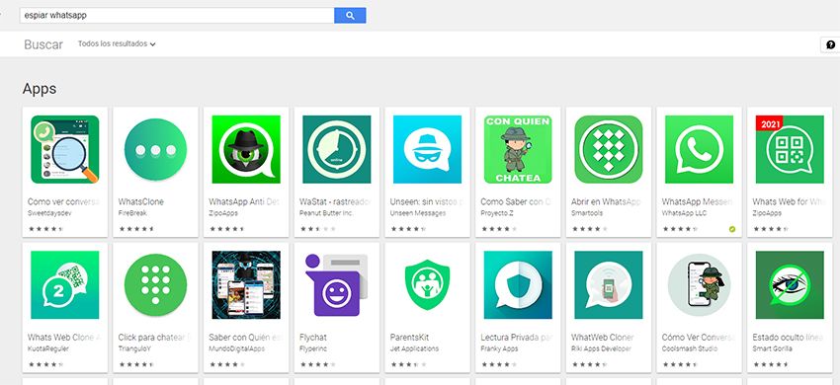Expand the 'Todos los resultados' filter dropdown
The width and height of the screenshot is (840, 385).
click(117, 43)
